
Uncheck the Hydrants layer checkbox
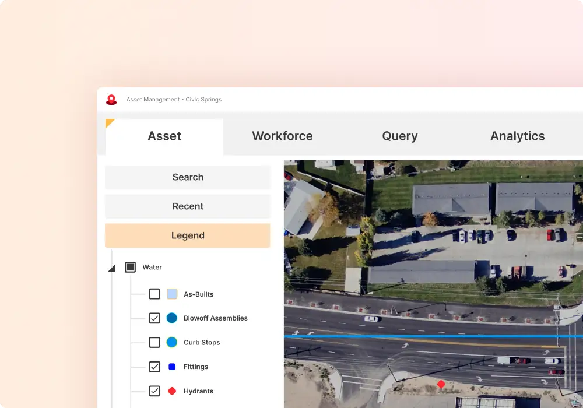[154, 391]
